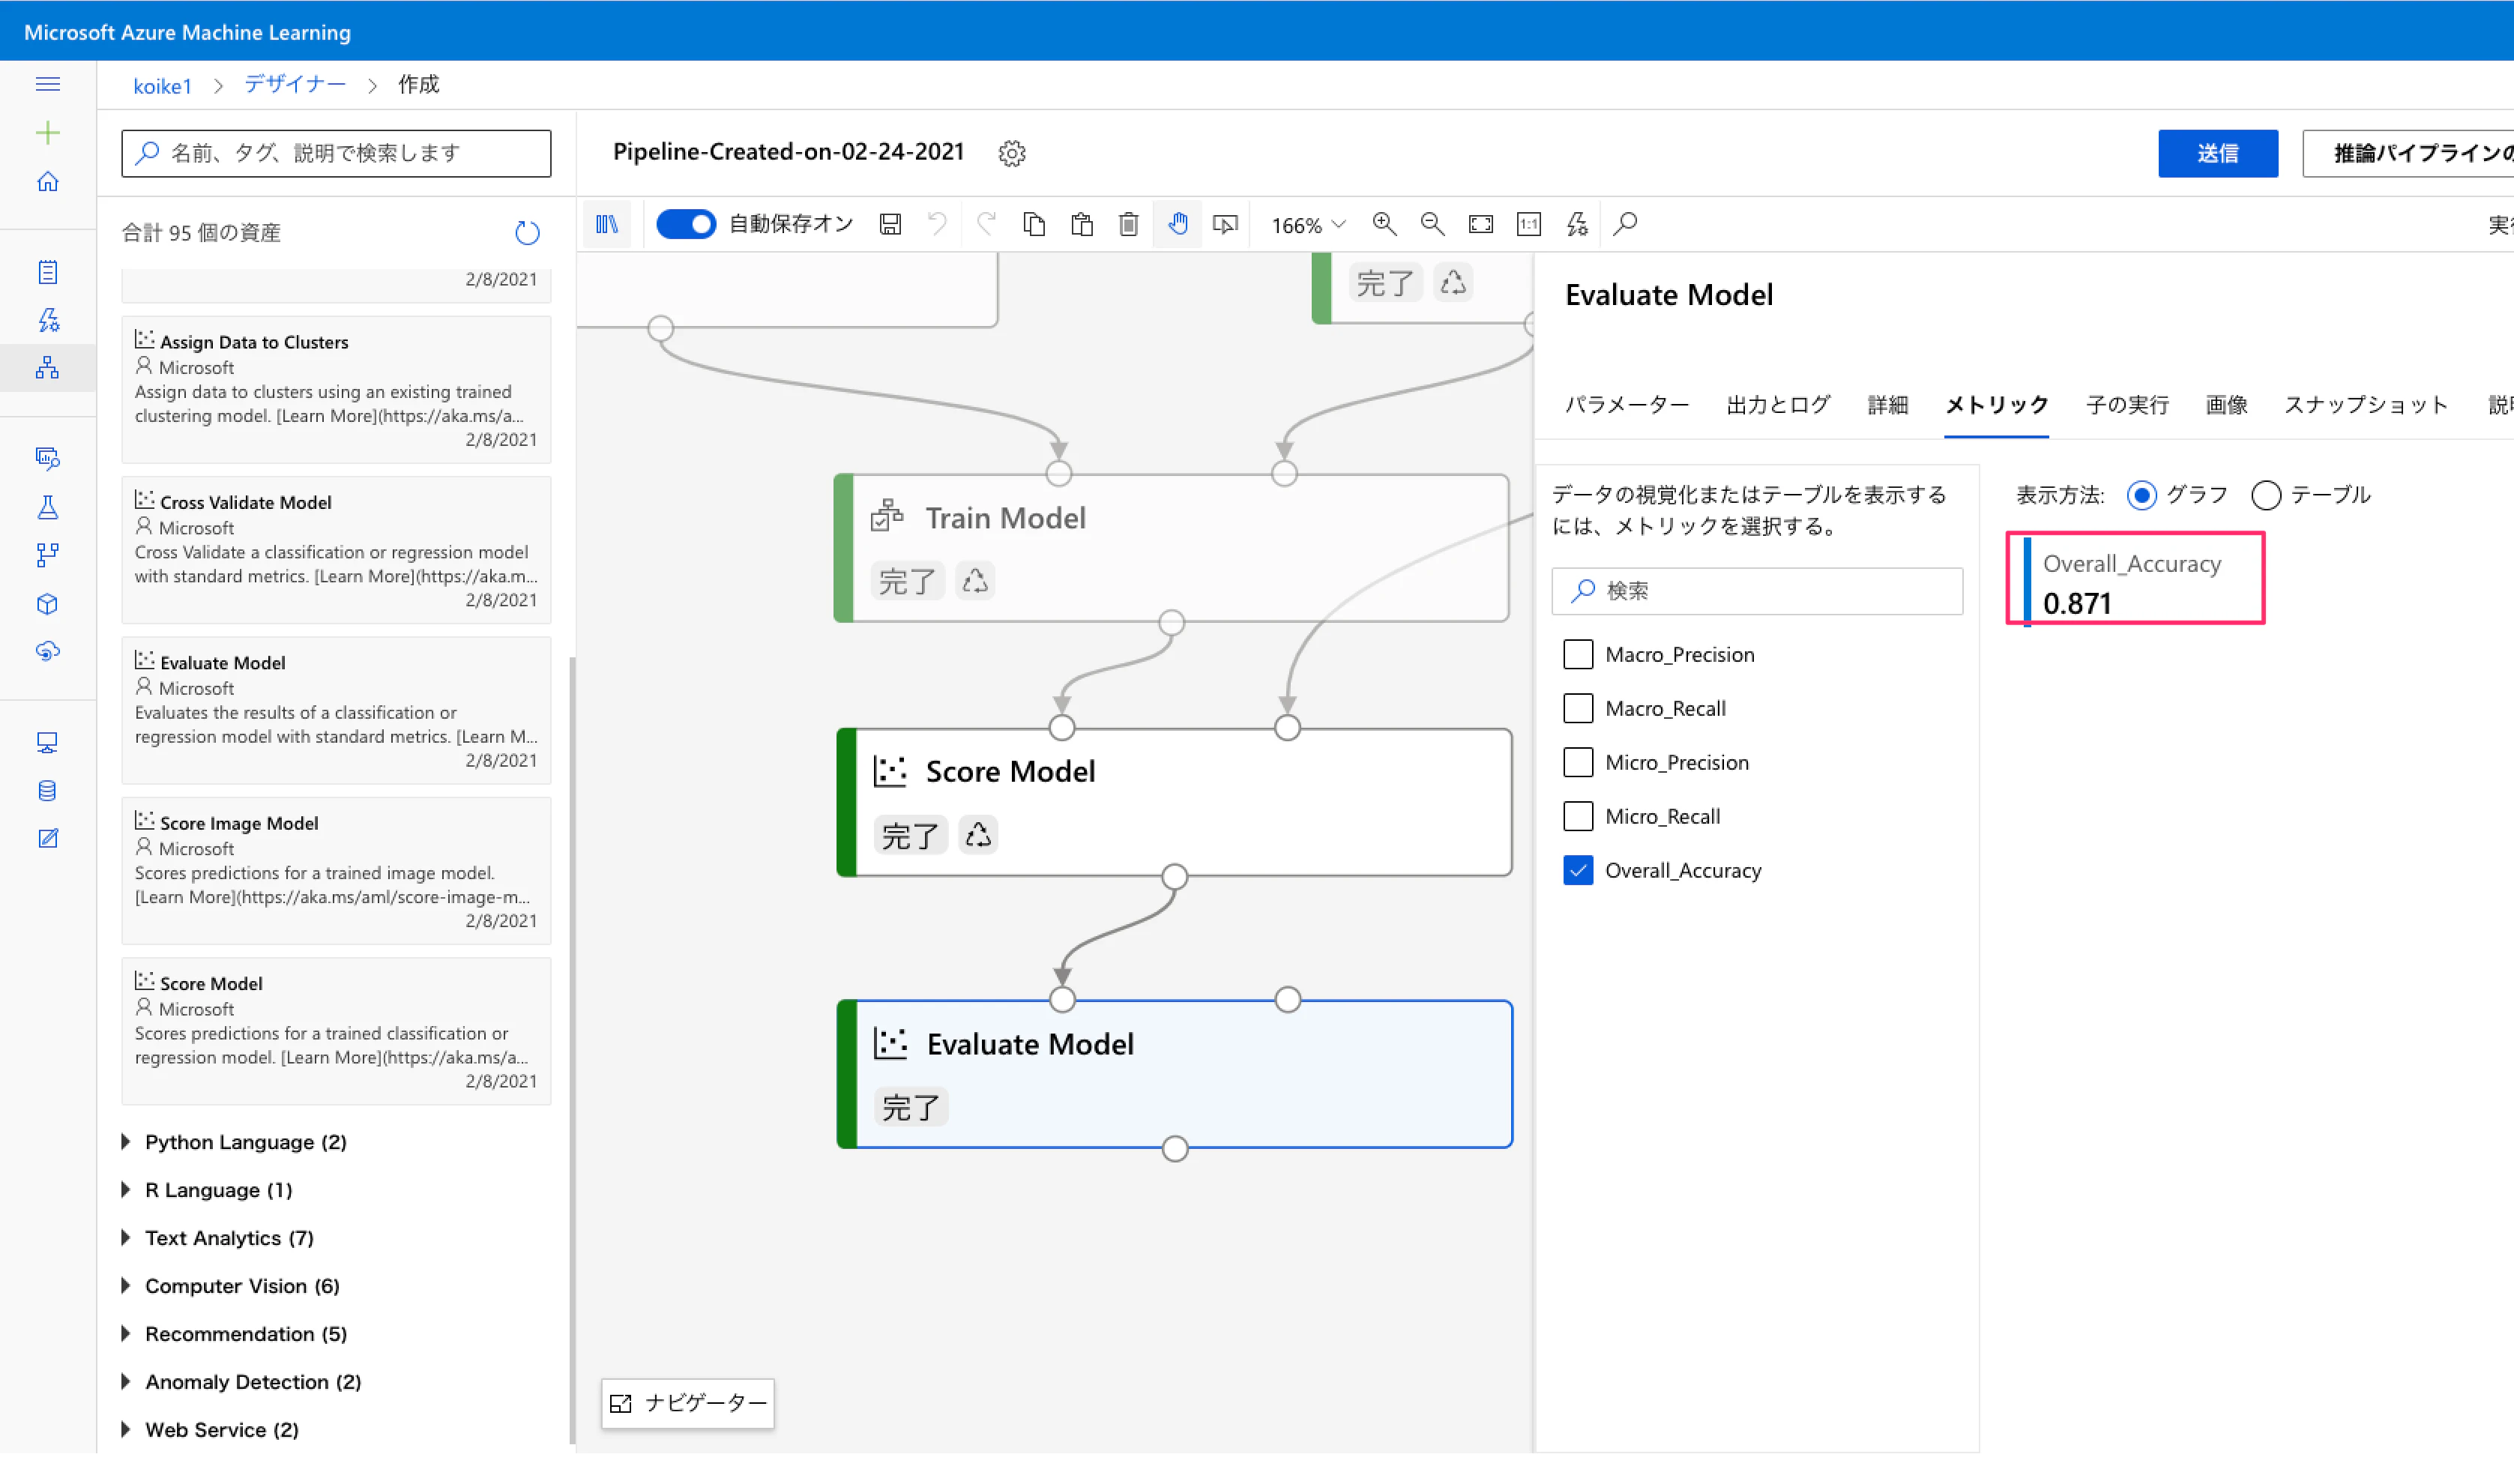Click the undo icon in the toolbar
This screenshot has width=2514, height=1484.
click(x=937, y=224)
